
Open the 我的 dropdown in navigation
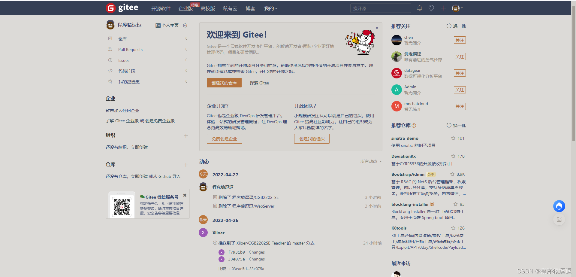point(271,8)
